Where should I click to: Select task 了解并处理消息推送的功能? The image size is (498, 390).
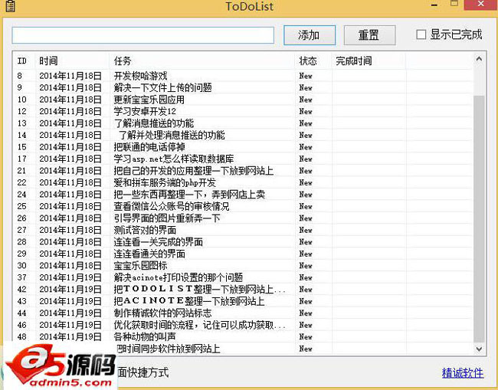pos(172,136)
